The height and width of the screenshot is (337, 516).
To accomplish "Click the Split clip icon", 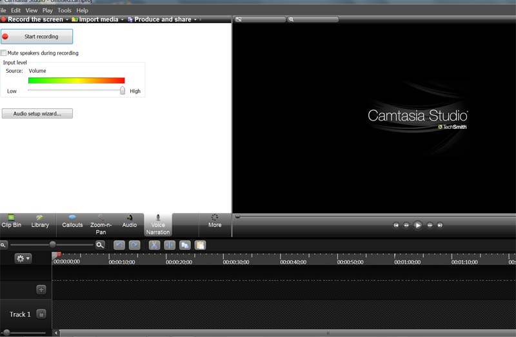I will coord(170,246).
